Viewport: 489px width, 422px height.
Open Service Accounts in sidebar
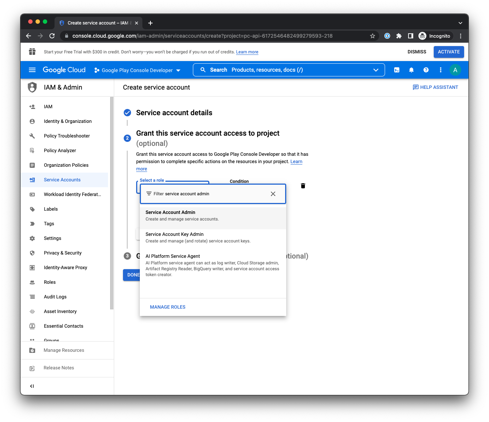tap(64, 180)
